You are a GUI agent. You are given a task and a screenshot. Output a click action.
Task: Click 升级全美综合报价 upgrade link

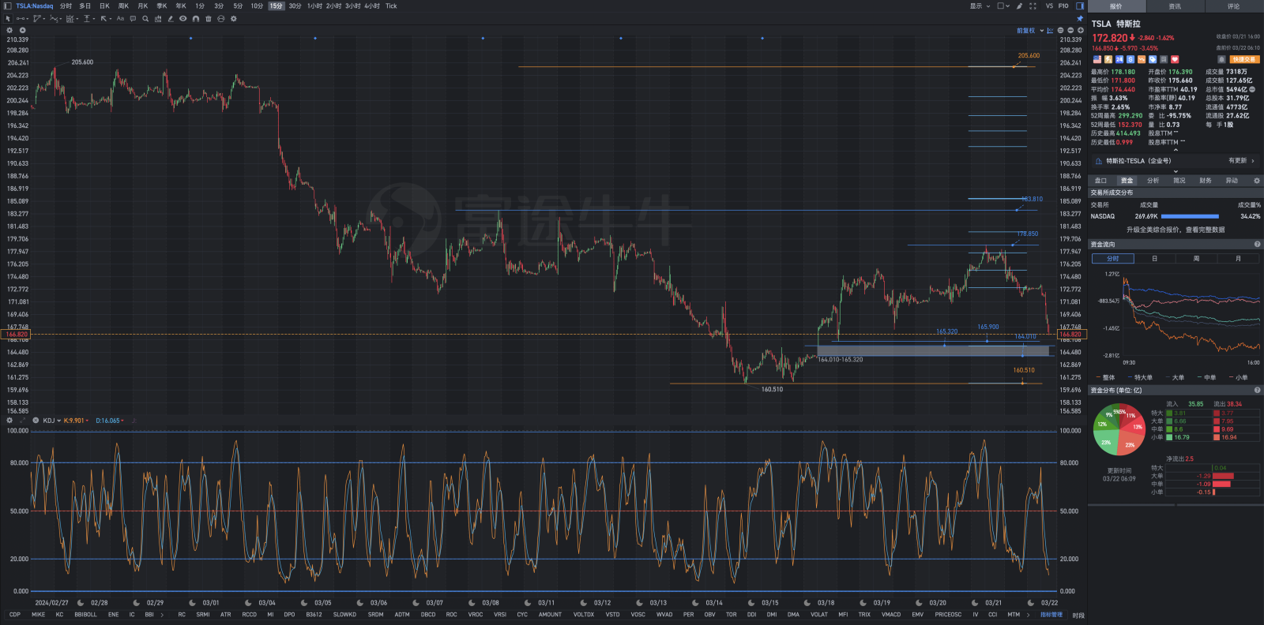point(1176,230)
